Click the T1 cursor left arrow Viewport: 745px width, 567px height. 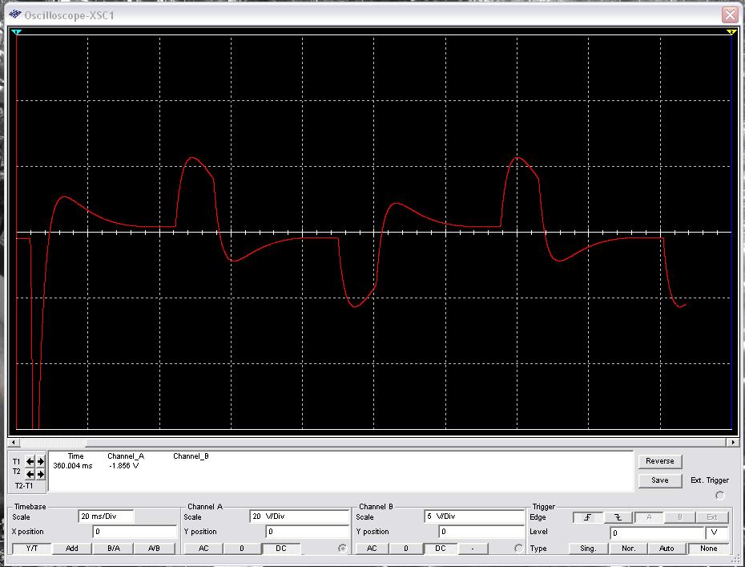30,461
